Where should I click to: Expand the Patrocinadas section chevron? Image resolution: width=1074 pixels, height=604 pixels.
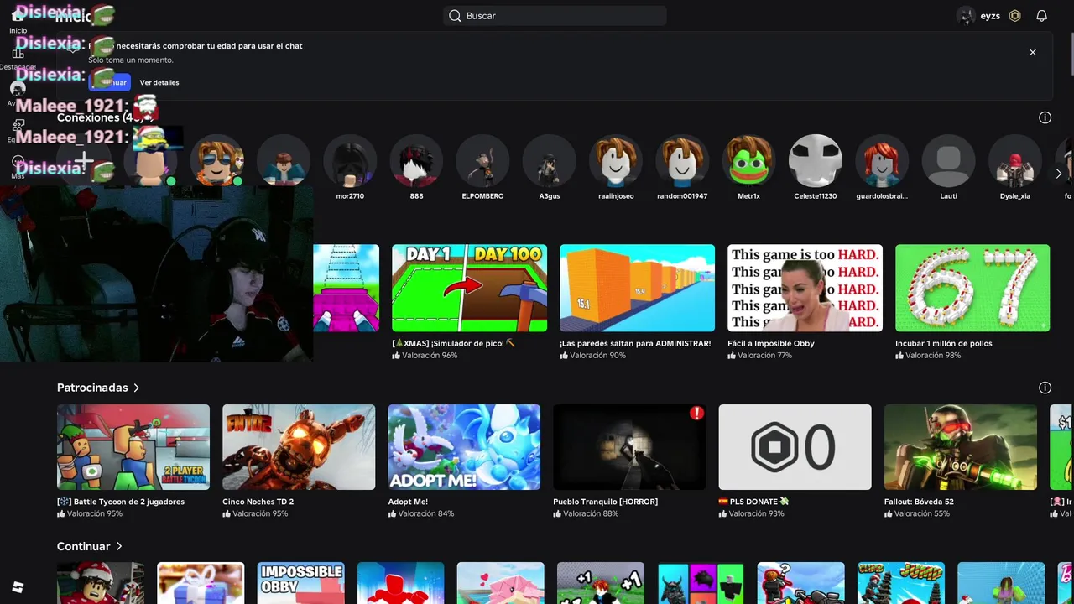point(136,388)
